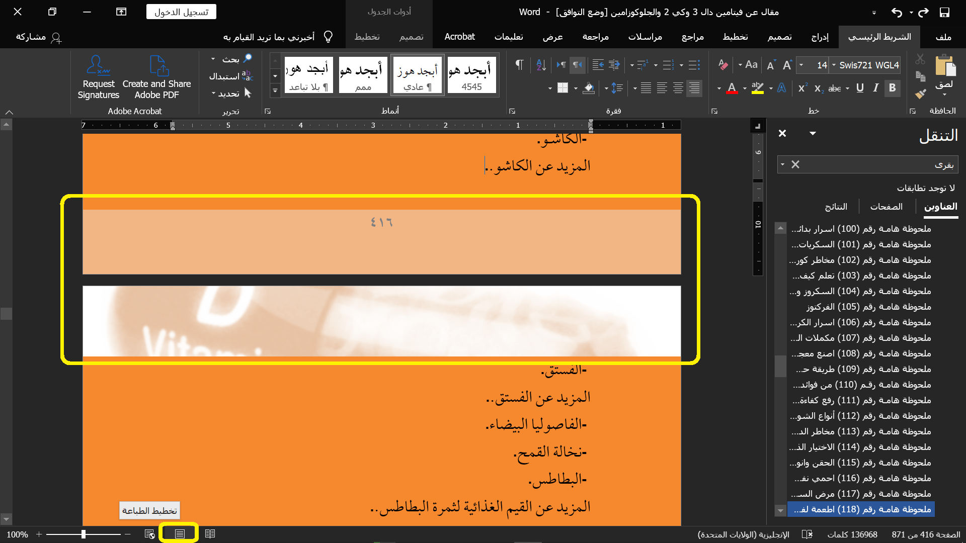Image resolution: width=966 pixels, height=543 pixels.
Task: Toggle Italic formatting button
Action: click(876, 88)
